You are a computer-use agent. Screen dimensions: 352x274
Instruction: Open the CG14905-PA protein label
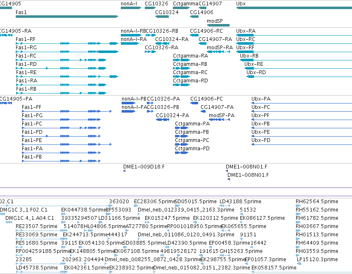pos(16,99)
